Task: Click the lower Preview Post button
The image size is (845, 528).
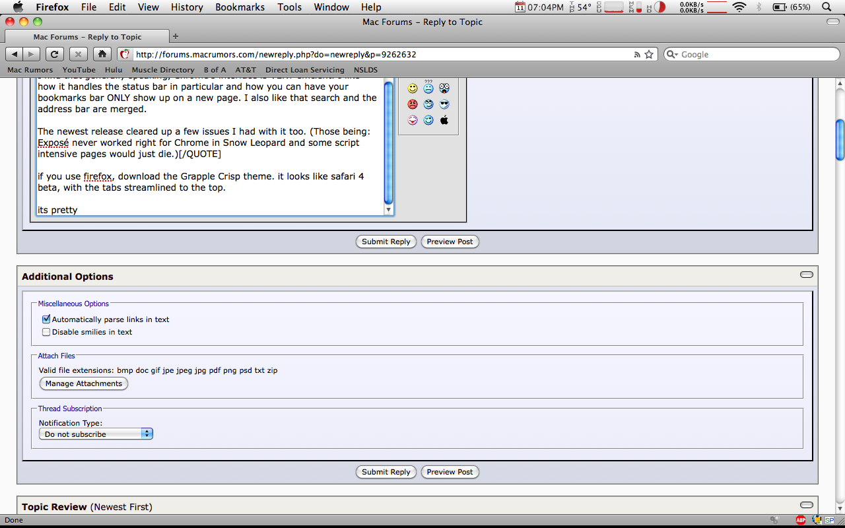Action: coord(450,472)
